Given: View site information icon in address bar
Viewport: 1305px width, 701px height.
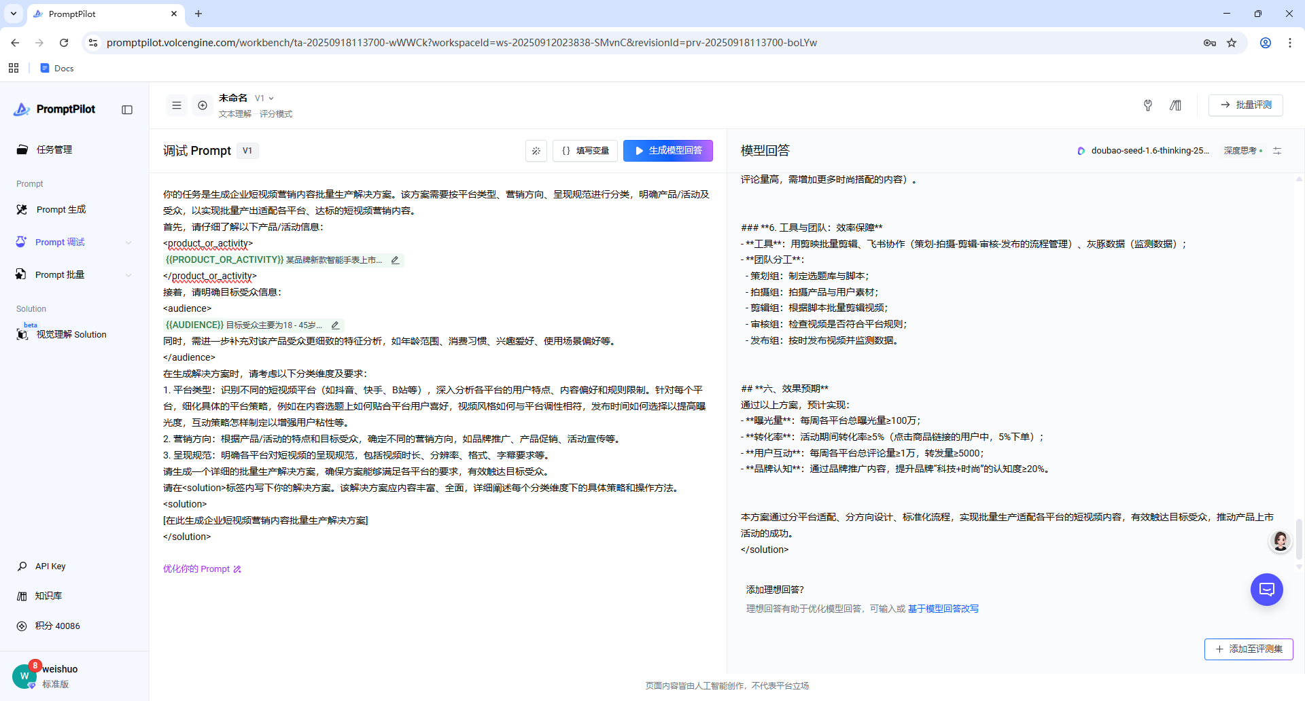Looking at the screenshot, I should (x=93, y=43).
